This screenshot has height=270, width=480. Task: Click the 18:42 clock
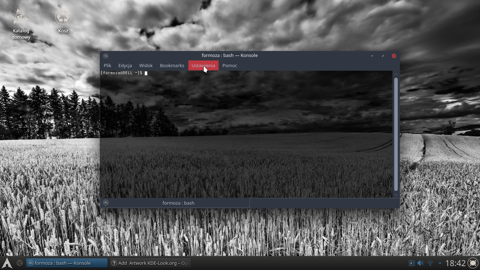point(455,263)
